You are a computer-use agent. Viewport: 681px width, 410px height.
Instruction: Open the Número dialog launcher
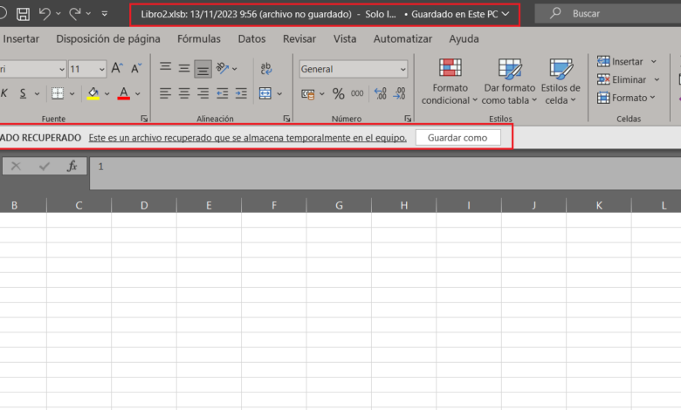click(x=408, y=119)
